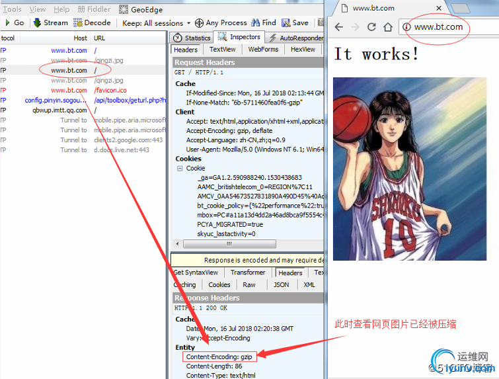Open a new browser tab

460,9
